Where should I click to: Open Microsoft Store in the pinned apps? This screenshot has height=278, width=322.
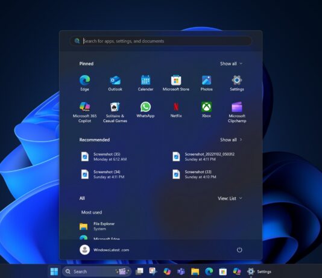tap(176, 83)
